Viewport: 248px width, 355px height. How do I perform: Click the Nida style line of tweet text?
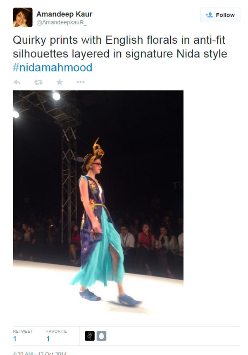tap(120, 54)
